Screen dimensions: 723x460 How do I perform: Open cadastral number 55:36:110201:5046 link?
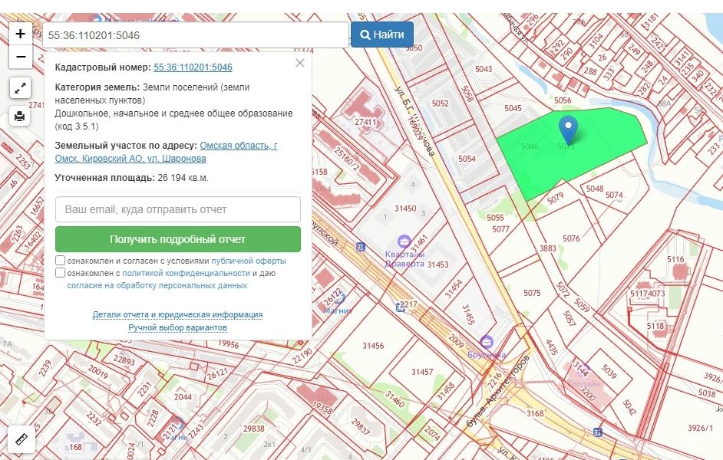tap(193, 68)
